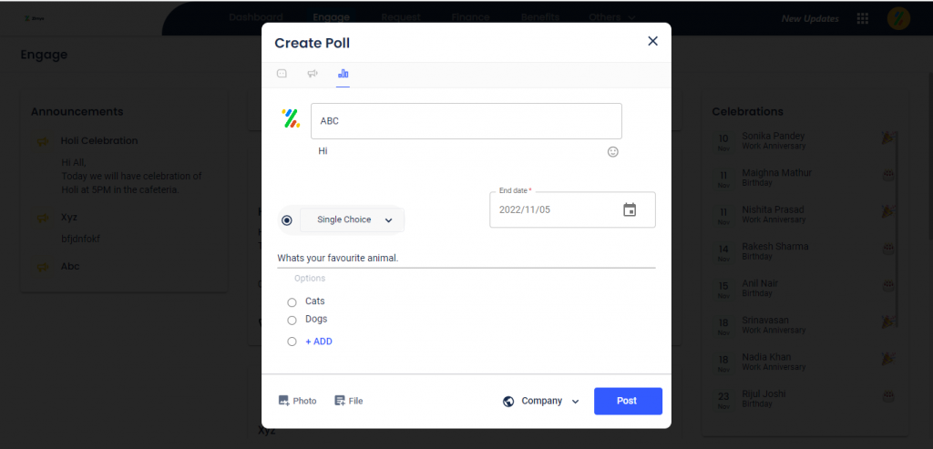Add another poll option via + ADD
The image size is (933, 449).
click(319, 342)
